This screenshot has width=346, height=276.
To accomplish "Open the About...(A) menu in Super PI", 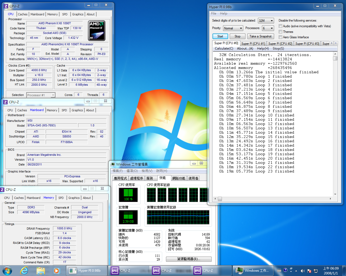I will pos(245,49).
